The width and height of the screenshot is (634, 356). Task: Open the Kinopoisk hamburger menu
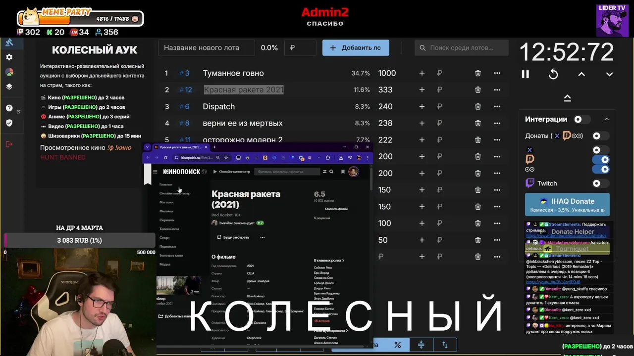point(155,172)
